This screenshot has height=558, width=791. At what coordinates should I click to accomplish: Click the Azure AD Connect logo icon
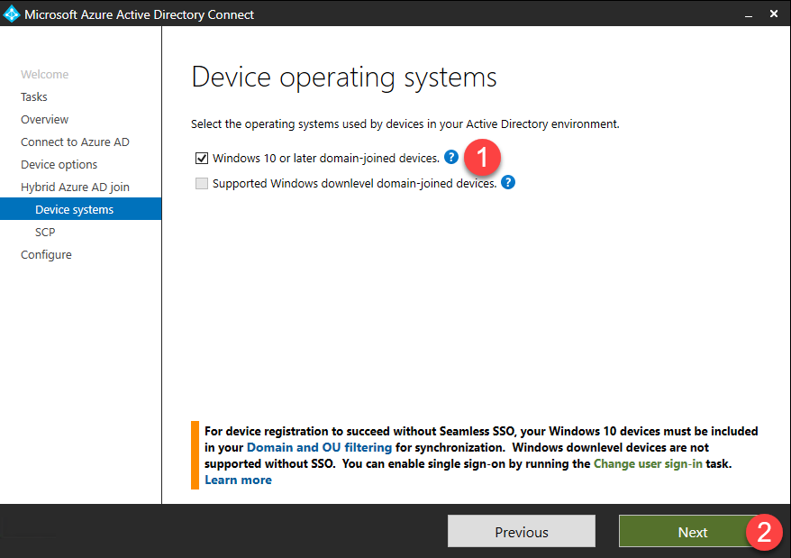coord(12,14)
